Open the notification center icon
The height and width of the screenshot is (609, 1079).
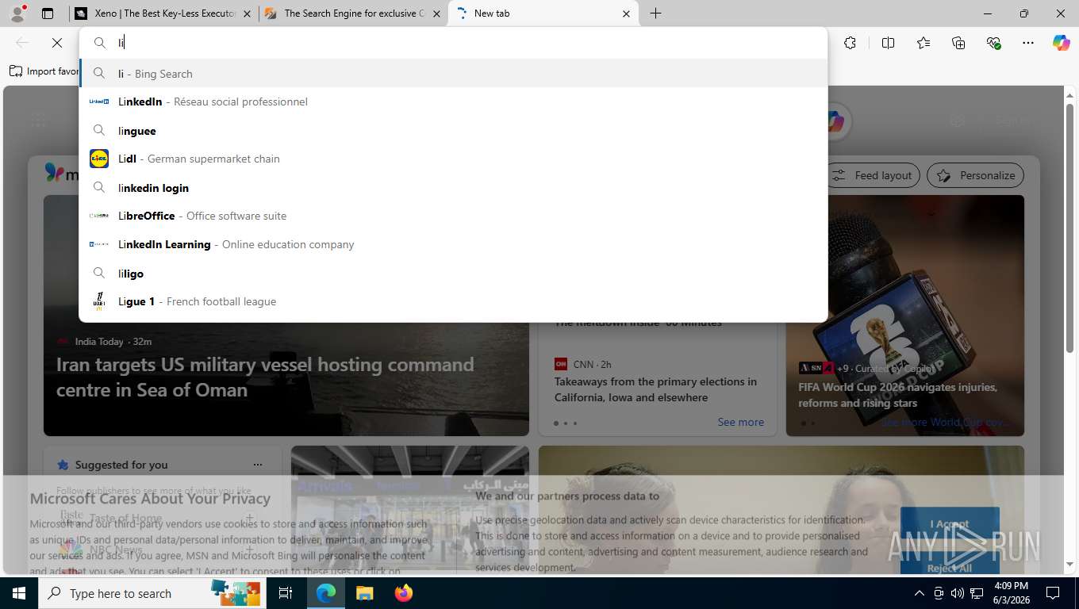point(1053,593)
